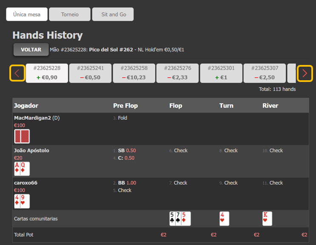Viewport: 316px width, 245px height.
Task: Select hand #23625301 with +€1
Action: click(x=221, y=73)
